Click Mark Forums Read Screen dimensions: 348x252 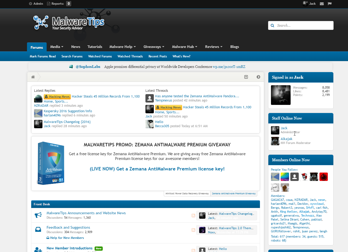[x=43, y=56]
